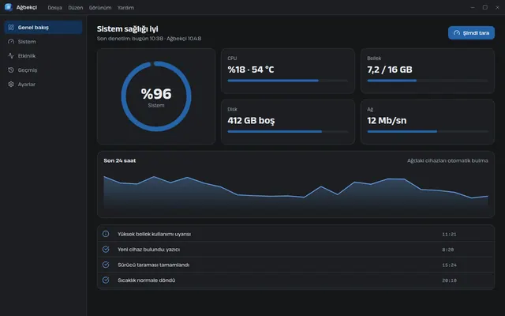Click the Ağbekçi app logo icon
505x316 pixels.
pos(9,7)
